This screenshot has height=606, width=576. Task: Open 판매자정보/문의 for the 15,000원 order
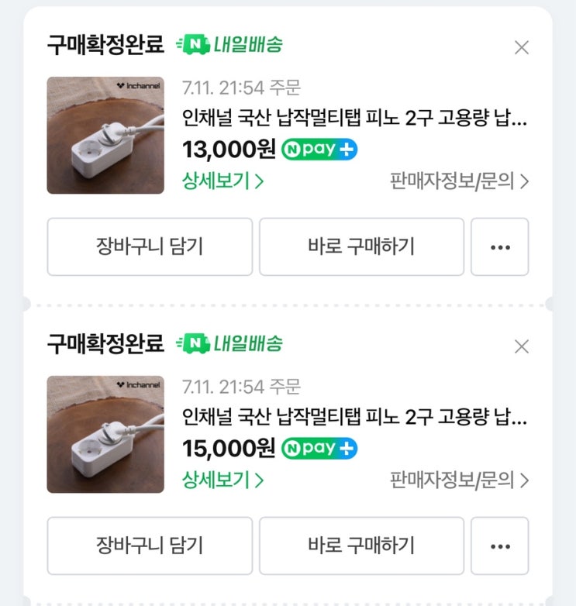pos(459,480)
